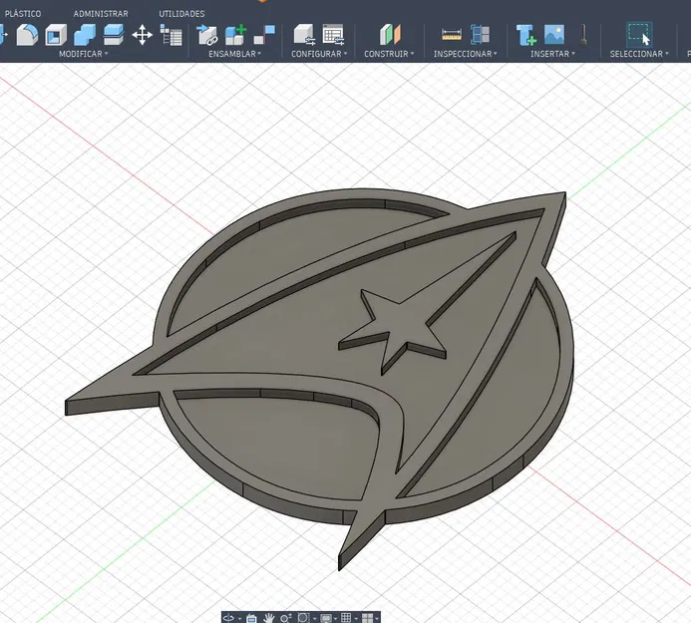Expand the INSERTAR dropdown menu
691x623 pixels.
552,54
